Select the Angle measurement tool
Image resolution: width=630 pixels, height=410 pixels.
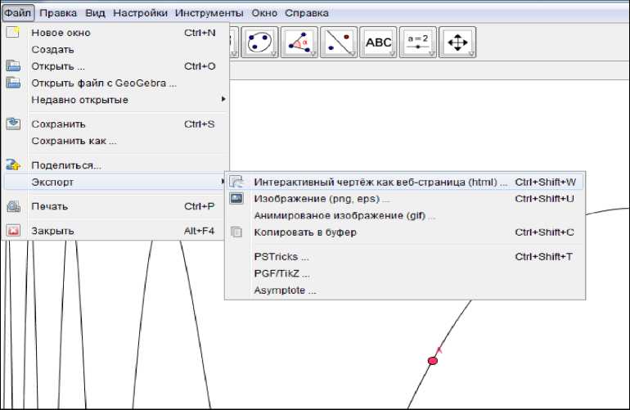click(x=299, y=43)
